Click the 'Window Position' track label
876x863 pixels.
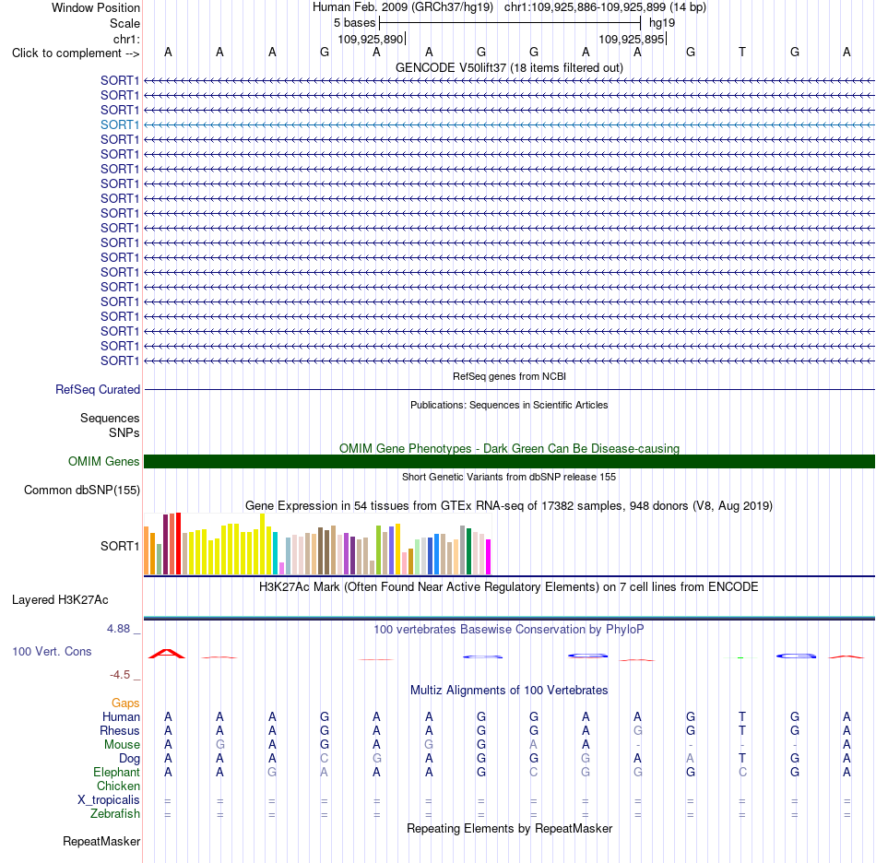point(96,7)
